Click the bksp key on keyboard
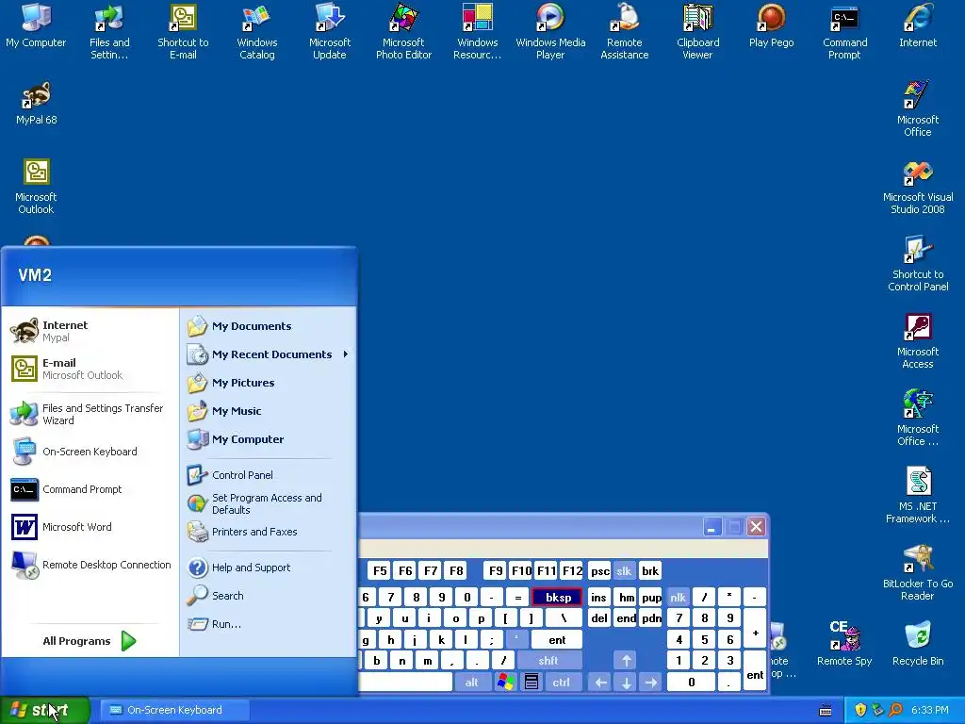Screen dimensions: 965x724 pyautogui.click(x=558, y=597)
